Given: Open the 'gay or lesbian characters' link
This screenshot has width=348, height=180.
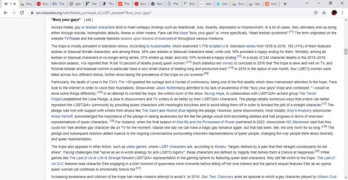Looking at the screenshot, I should (95, 27).
